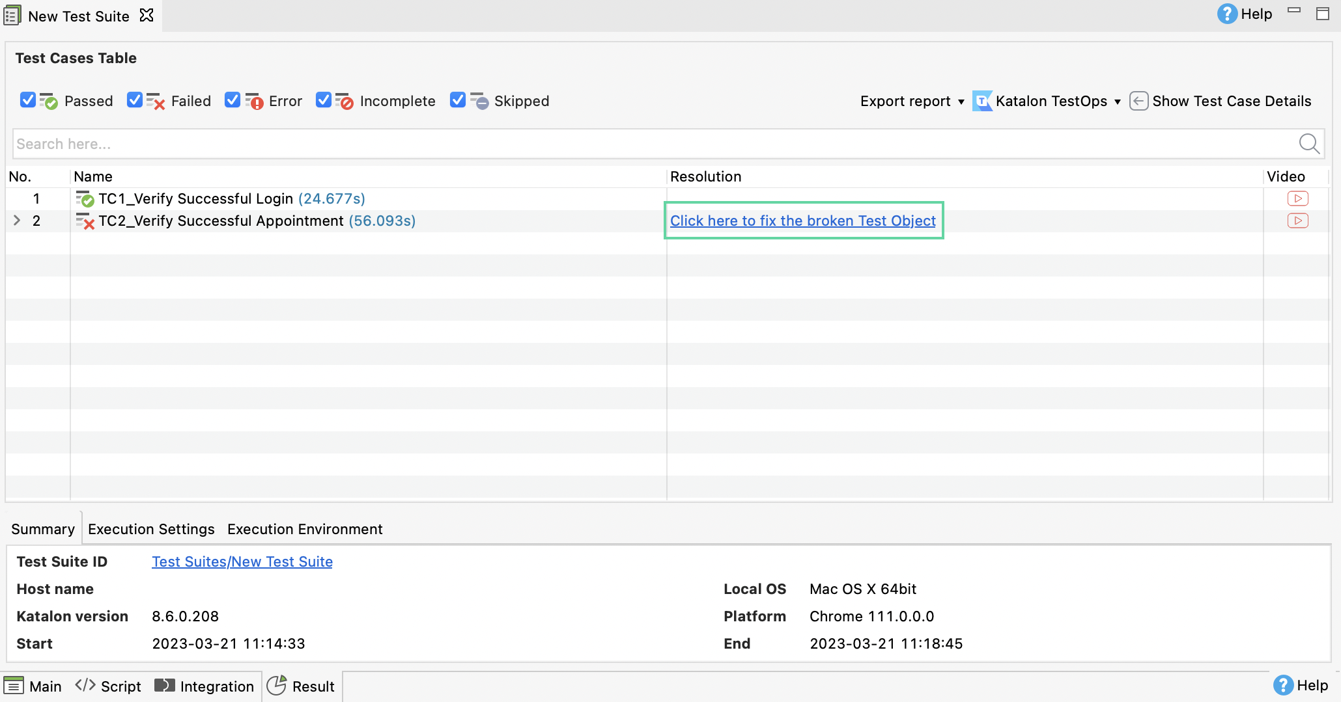Viewport: 1341px width, 702px height.
Task: Open the Script tab at bottom
Action: click(108, 686)
